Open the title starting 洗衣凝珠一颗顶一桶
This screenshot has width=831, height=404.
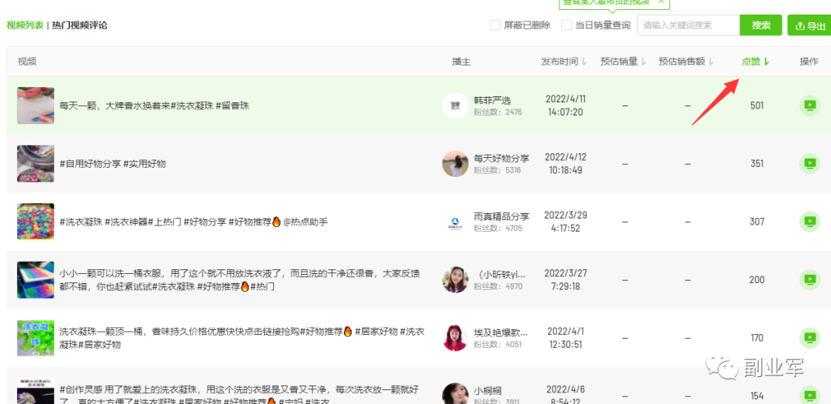point(242,339)
